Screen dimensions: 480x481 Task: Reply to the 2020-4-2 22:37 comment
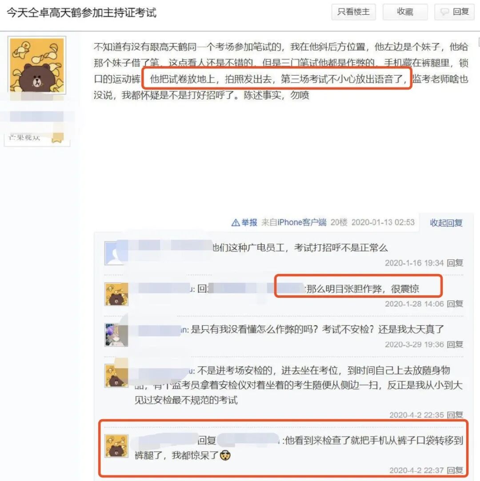click(x=455, y=470)
